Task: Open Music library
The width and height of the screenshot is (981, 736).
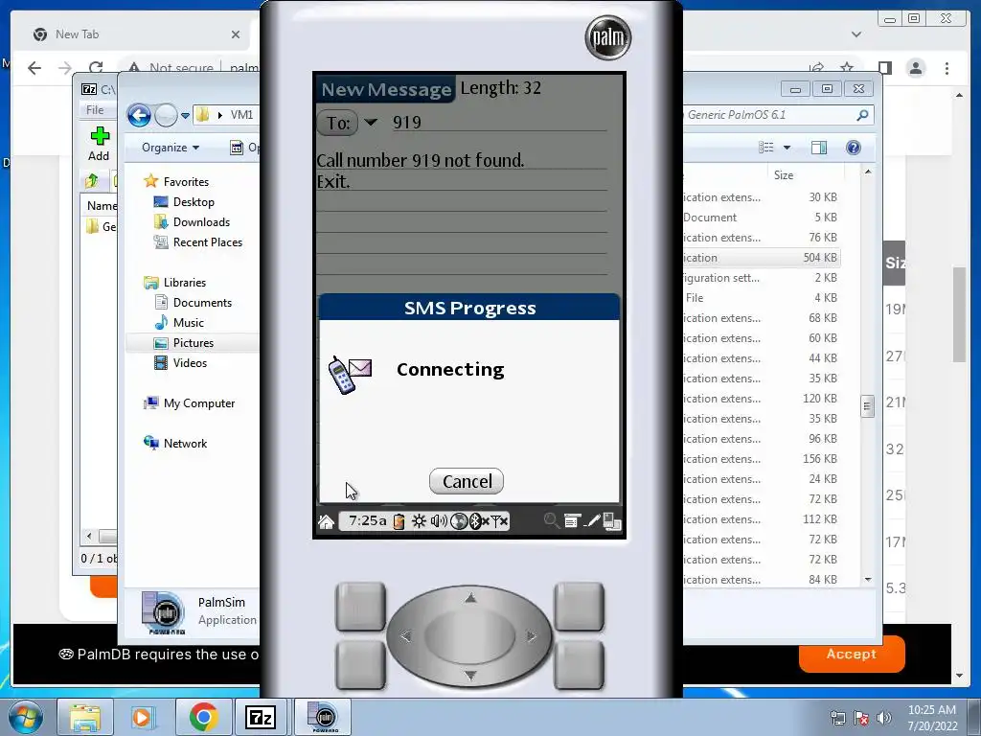Action: point(189,322)
